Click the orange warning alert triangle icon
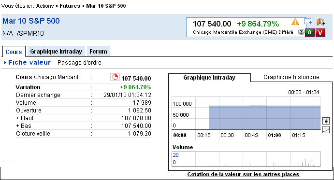The width and height of the screenshot is (334, 180). [295, 22]
